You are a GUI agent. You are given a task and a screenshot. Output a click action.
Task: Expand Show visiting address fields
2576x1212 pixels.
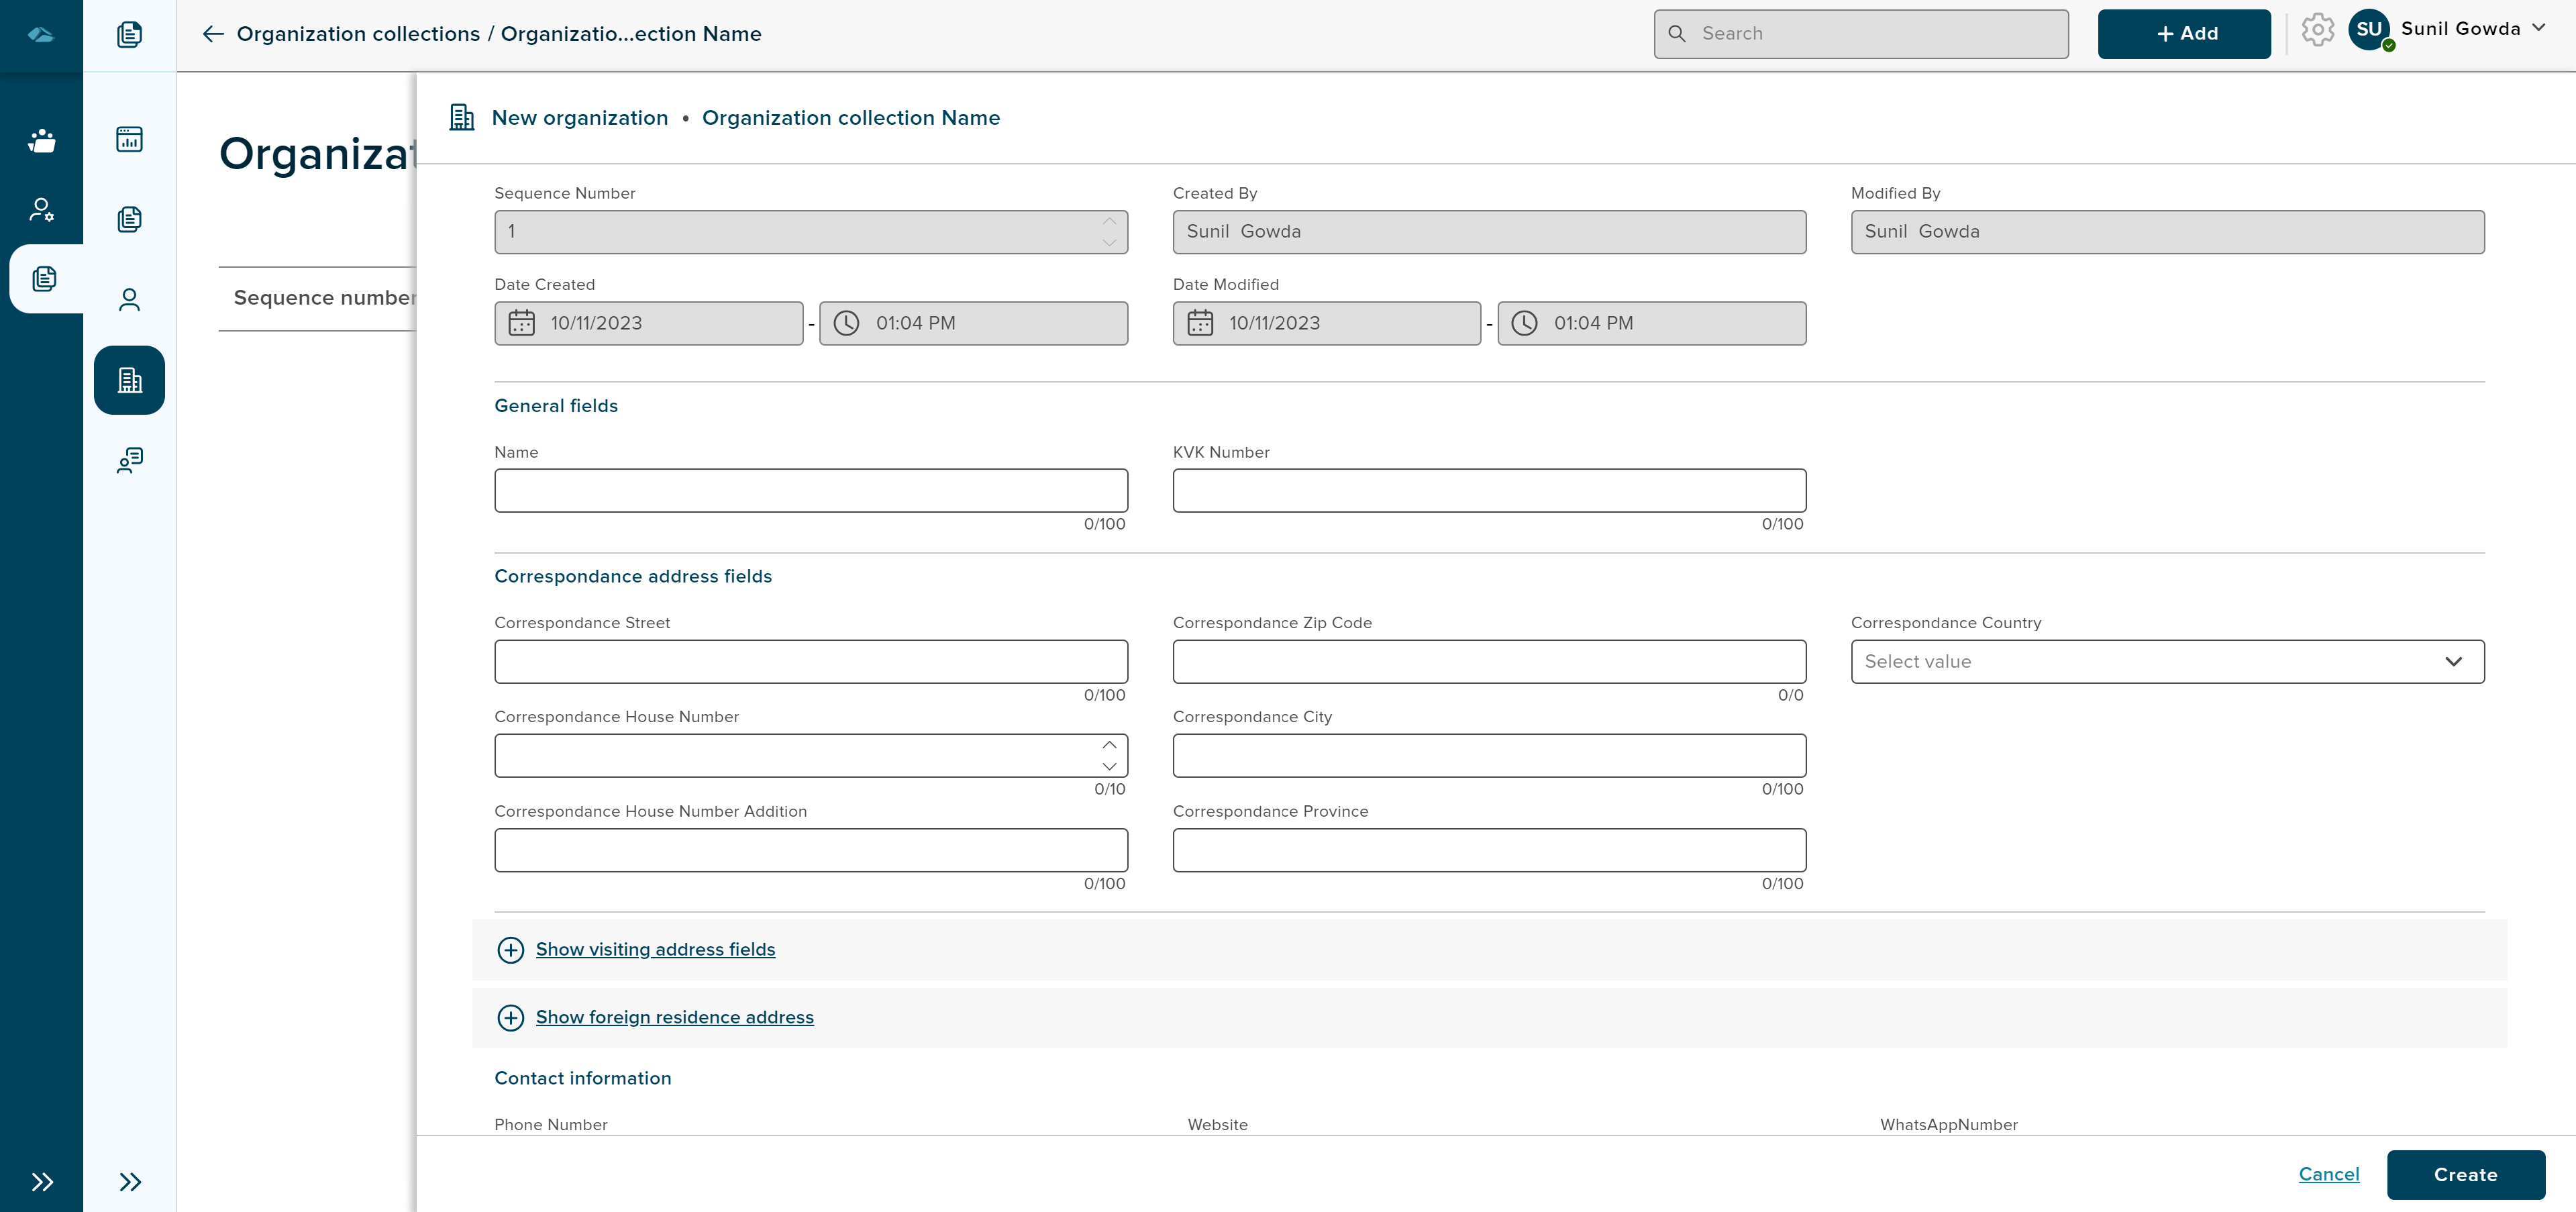(x=655, y=949)
